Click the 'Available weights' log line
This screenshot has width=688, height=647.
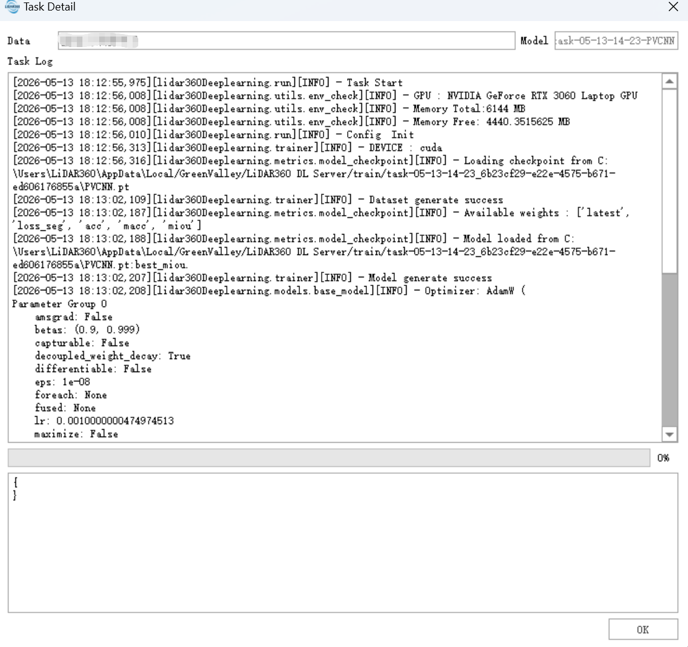coord(320,213)
